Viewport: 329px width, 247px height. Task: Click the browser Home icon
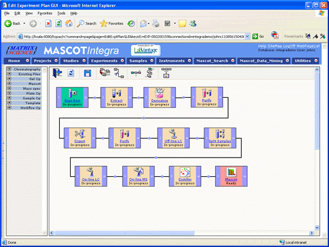tap(69, 23)
